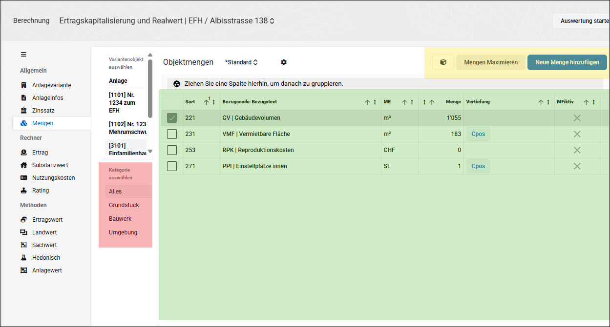Image resolution: width=610 pixels, height=327 pixels.
Task: Sort ascending by ME column arrow
Action: click(x=404, y=102)
